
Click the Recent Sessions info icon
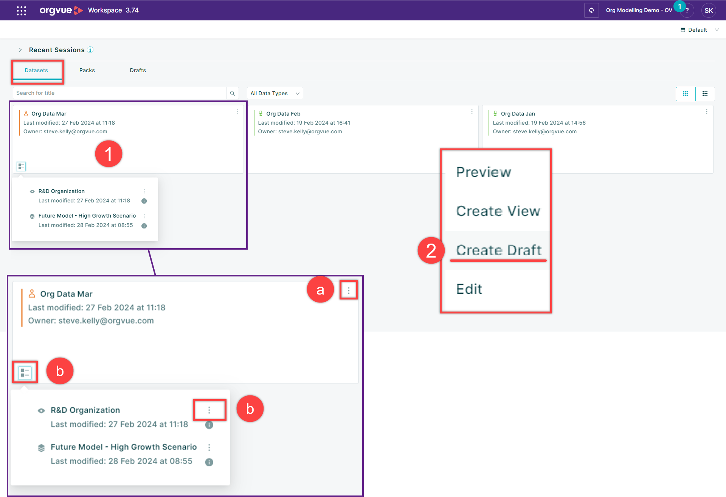pos(90,50)
